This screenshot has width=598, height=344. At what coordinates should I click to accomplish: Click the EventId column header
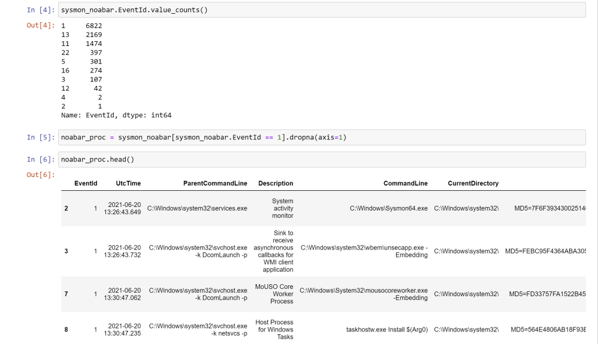(86, 183)
